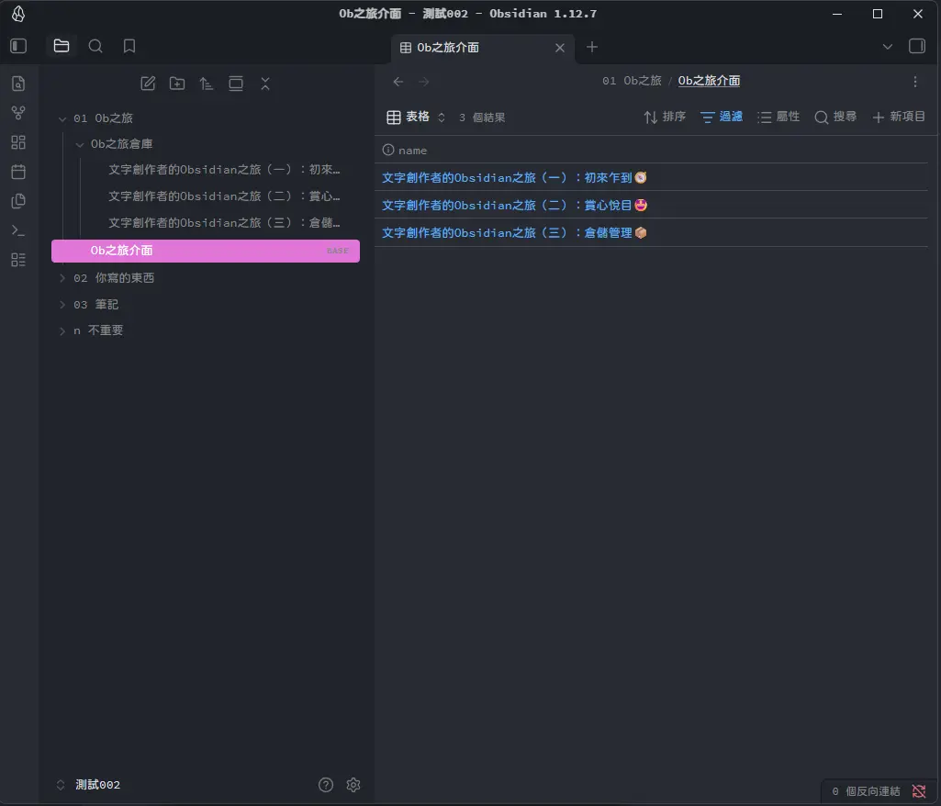Image resolution: width=941 pixels, height=806 pixels.
Task: Toggle the 過濾 filter panel
Action: (x=721, y=117)
